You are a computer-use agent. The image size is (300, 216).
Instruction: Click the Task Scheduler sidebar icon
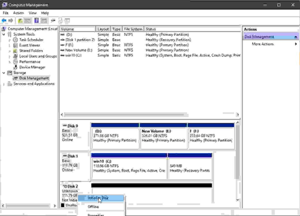click(16, 40)
